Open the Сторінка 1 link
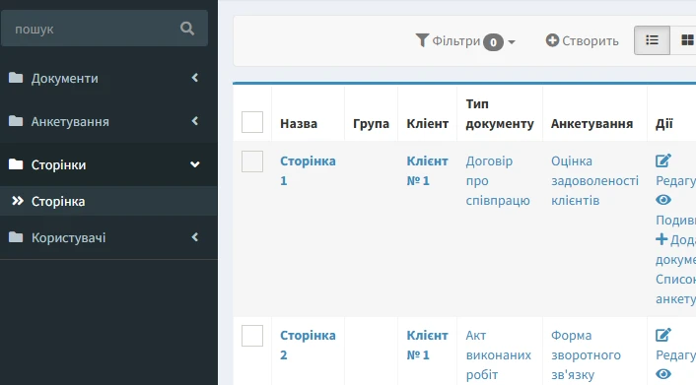 coord(308,170)
